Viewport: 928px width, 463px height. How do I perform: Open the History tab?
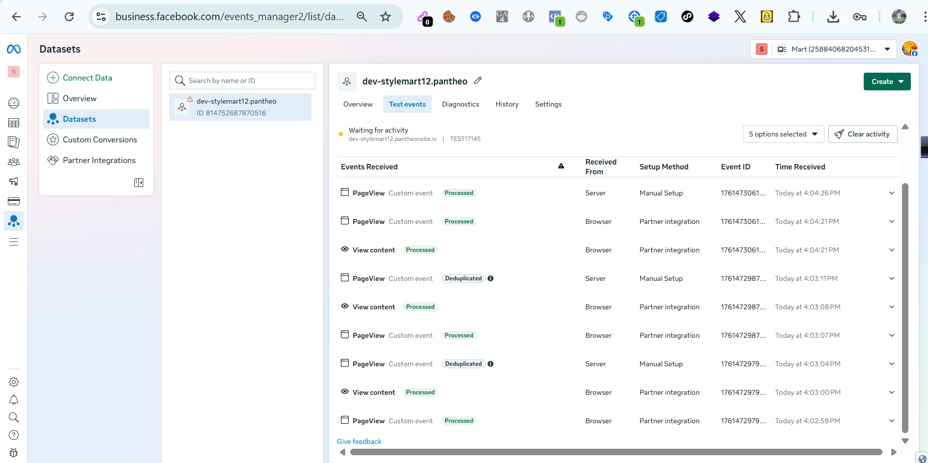tap(507, 104)
